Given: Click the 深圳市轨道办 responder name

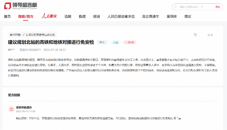Looking at the screenshot, I should coord(24,107).
